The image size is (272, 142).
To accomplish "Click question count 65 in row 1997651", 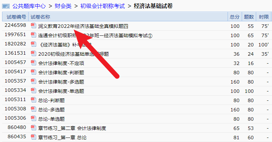I will (x=251, y=35).
